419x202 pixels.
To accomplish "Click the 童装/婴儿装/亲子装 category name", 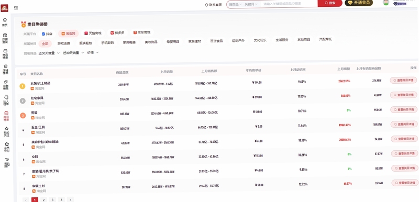I will [x=46, y=171].
